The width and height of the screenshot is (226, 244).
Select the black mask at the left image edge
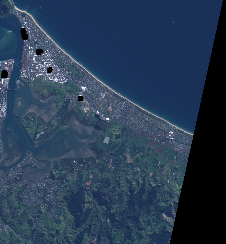click(4, 74)
